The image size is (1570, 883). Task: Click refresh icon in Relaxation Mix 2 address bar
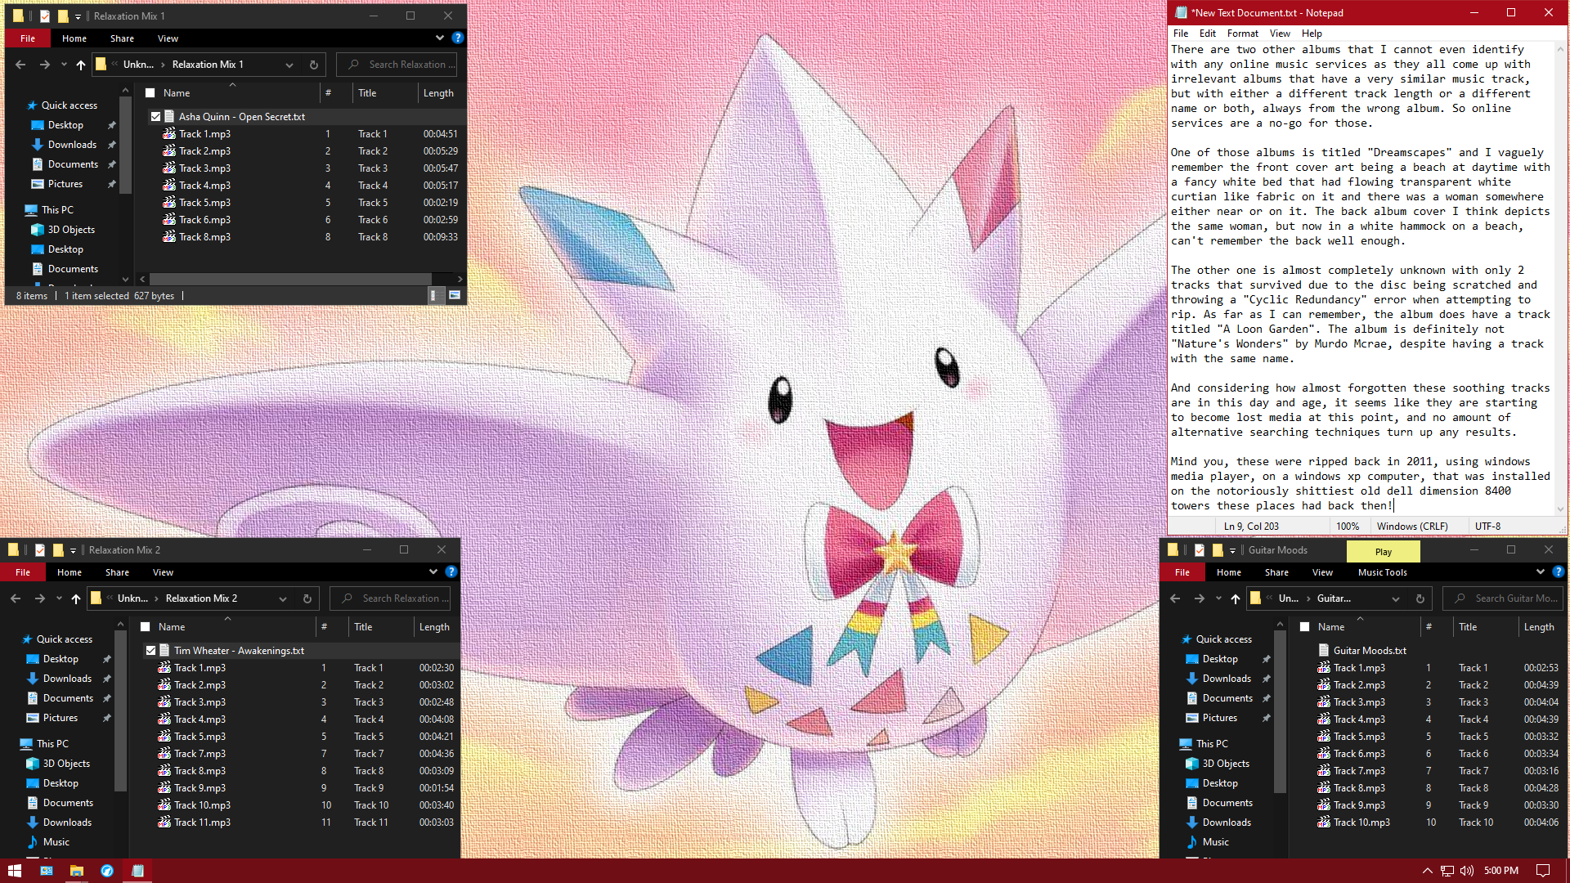click(307, 598)
